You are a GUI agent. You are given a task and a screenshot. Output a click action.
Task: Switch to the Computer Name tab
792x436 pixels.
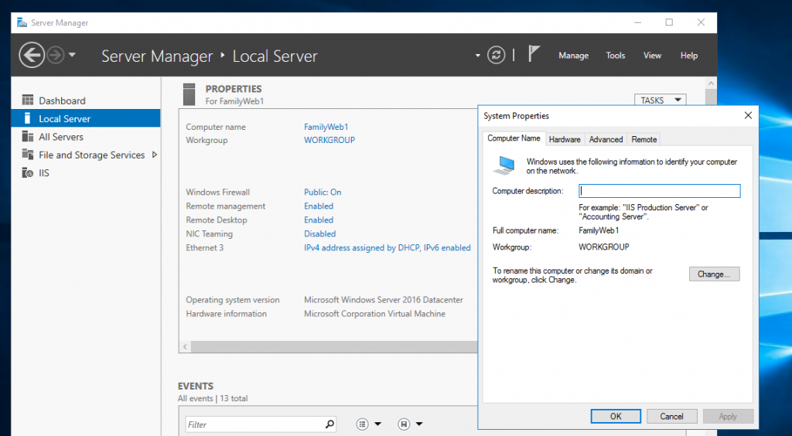pyautogui.click(x=514, y=138)
